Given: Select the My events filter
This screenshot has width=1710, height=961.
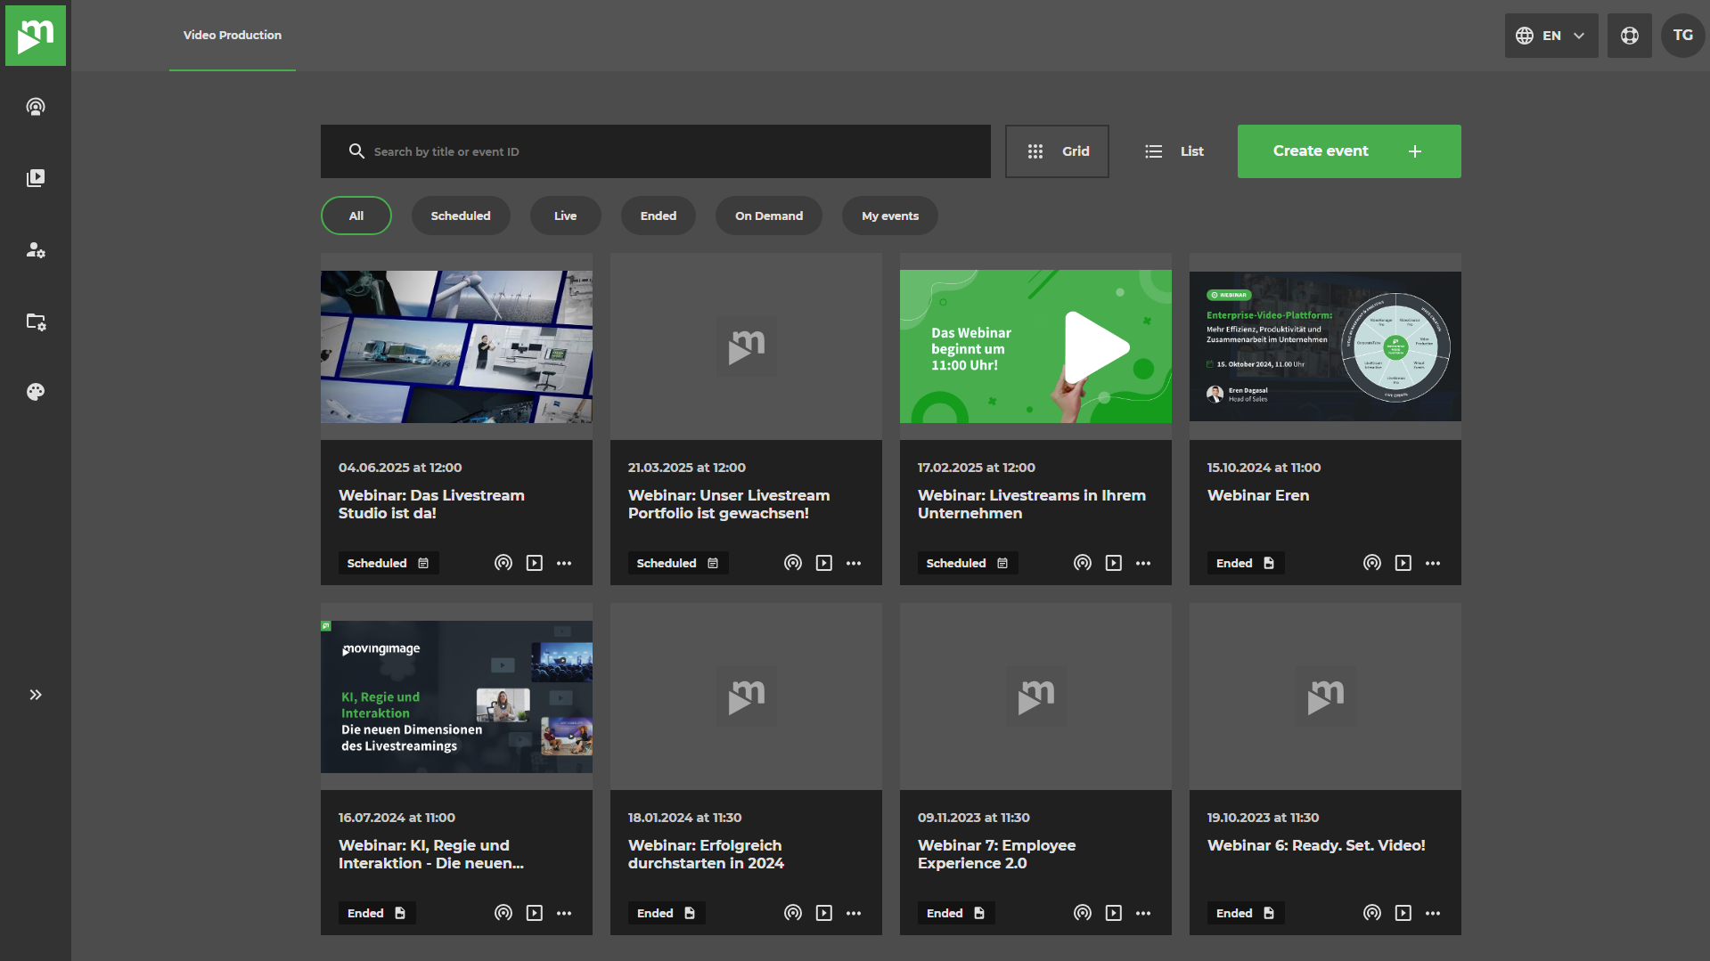Looking at the screenshot, I should click(x=890, y=216).
